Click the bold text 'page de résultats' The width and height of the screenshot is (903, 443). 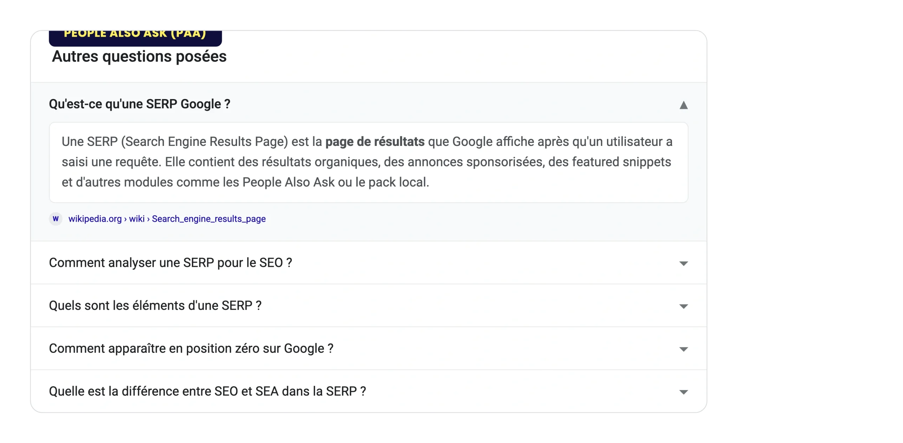[x=375, y=141]
